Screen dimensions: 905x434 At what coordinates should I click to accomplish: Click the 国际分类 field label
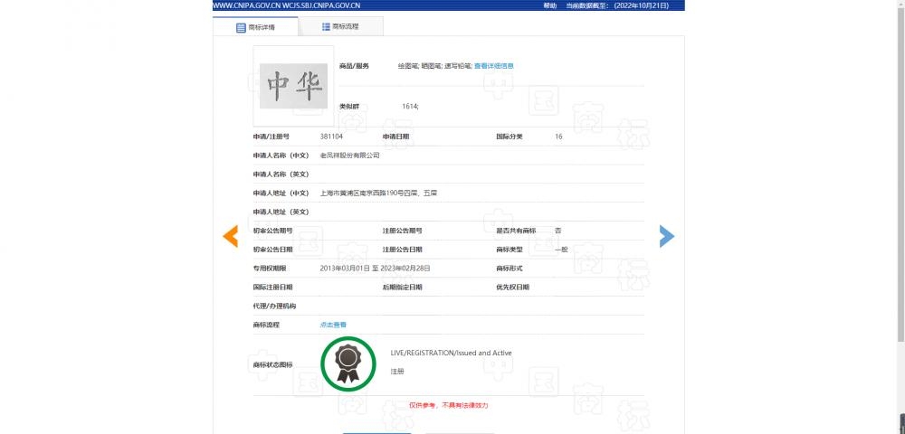click(x=510, y=137)
